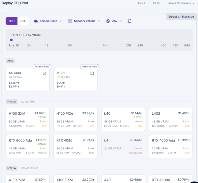
Task: Open the Secure Cloud dropdown
Action: [x=48, y=21]
